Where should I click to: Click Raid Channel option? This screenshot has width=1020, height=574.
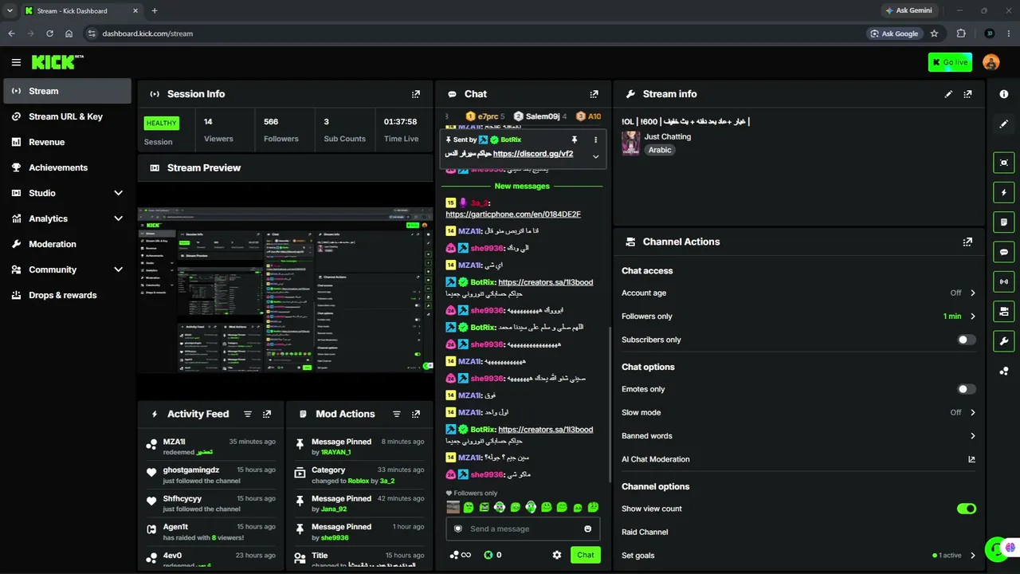(x=645, y=532)
